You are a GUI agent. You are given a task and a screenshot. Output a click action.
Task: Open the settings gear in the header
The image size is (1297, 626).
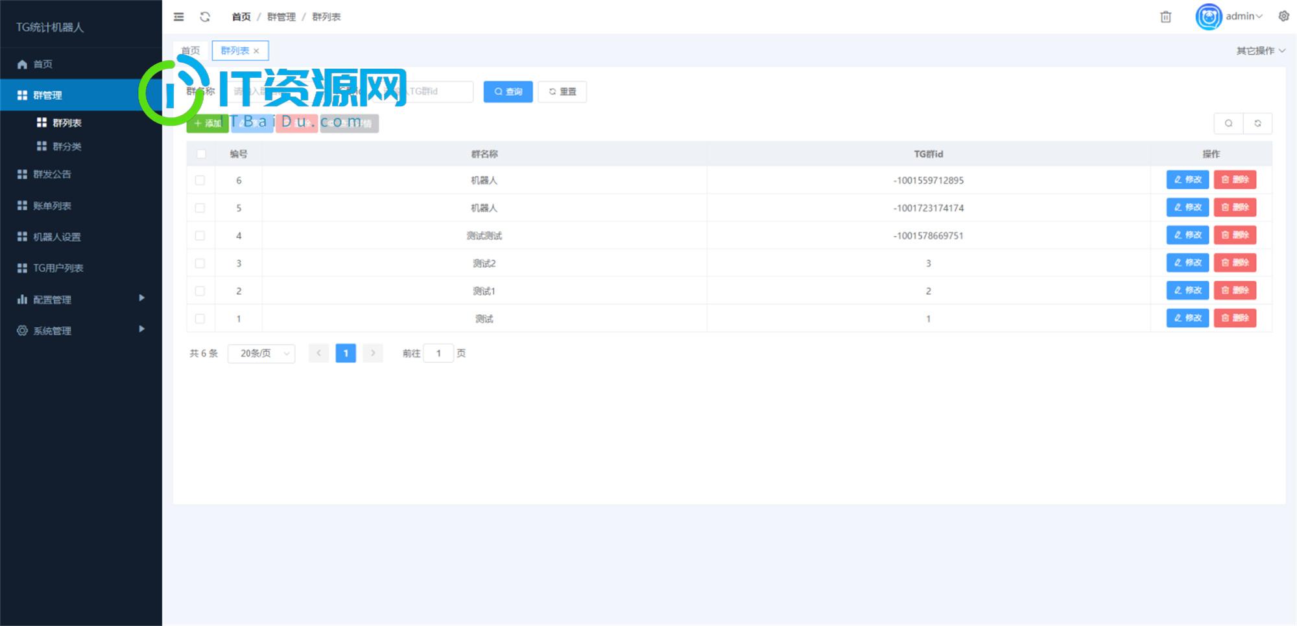[x=1283, y=16]
